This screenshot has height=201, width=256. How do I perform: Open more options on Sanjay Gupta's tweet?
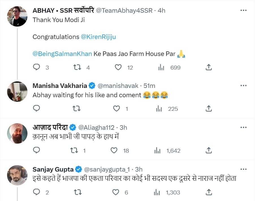point(243,169)
